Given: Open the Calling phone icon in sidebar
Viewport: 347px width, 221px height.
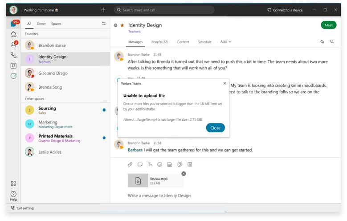Looking at the screenshot, I should [13, 55].
